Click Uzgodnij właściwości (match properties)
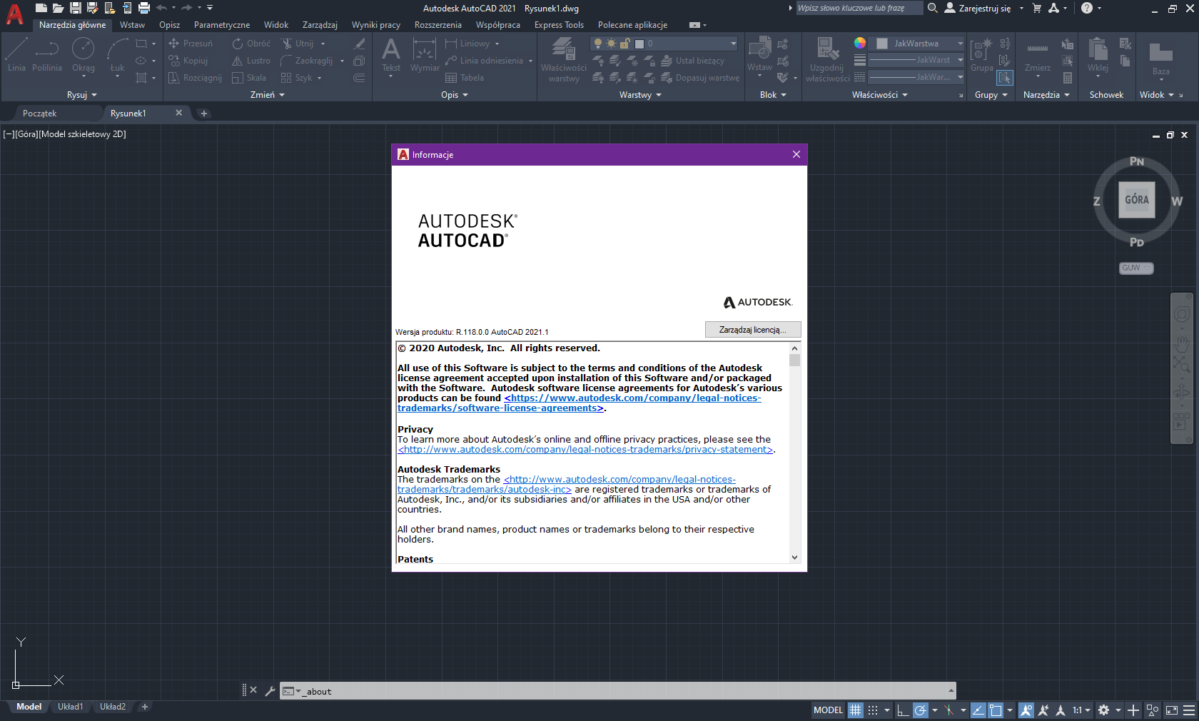 (828, 60)
